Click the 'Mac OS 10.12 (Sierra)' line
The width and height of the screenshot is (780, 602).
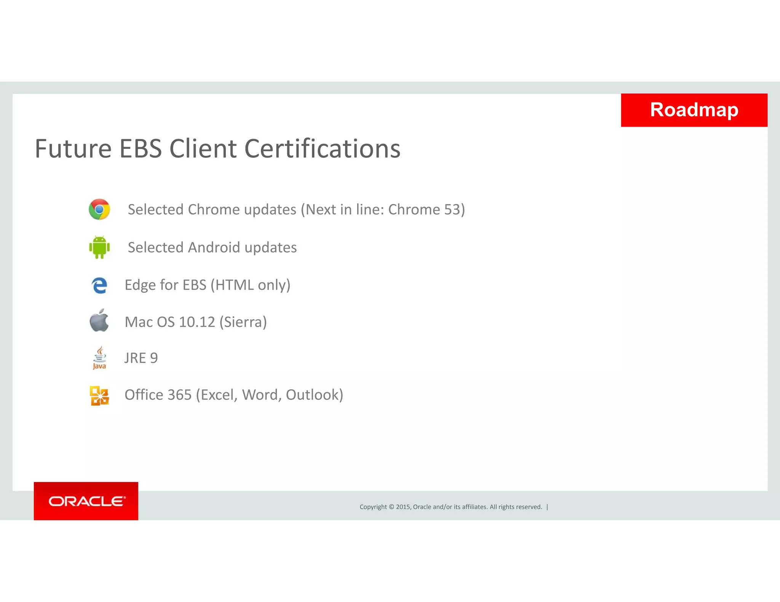(x=196, y=322)
